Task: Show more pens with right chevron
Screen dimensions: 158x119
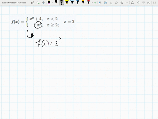Action: pos(92,3)
